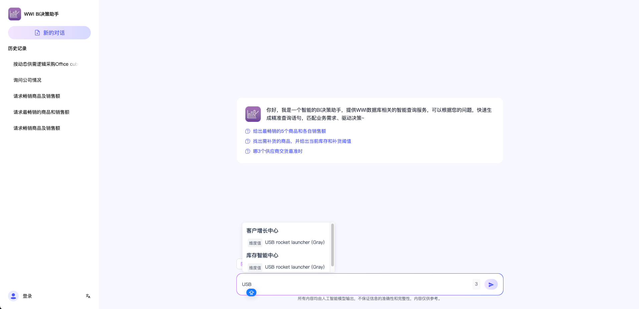The height and width of the screenshot is (309, 639).
Task: Click the 登录 login link
Action: point(27,296)
